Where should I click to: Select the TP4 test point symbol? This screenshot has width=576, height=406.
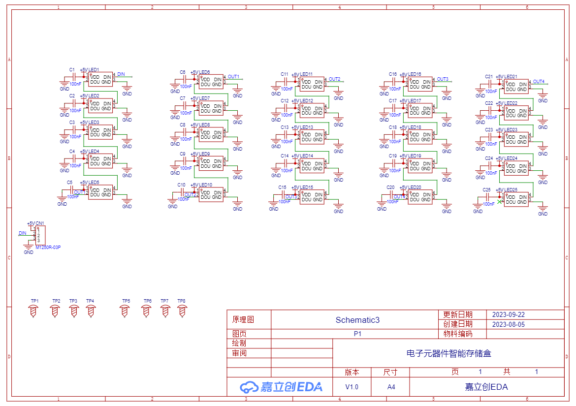click(91, 312)
